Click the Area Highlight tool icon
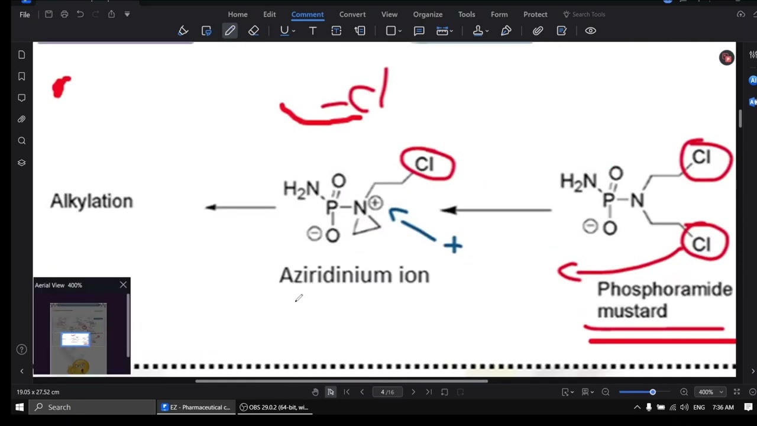The height and width of the screenshot is (426, 757). click(206, 31)
